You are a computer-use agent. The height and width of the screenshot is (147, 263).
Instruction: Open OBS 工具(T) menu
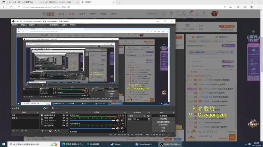64,25
